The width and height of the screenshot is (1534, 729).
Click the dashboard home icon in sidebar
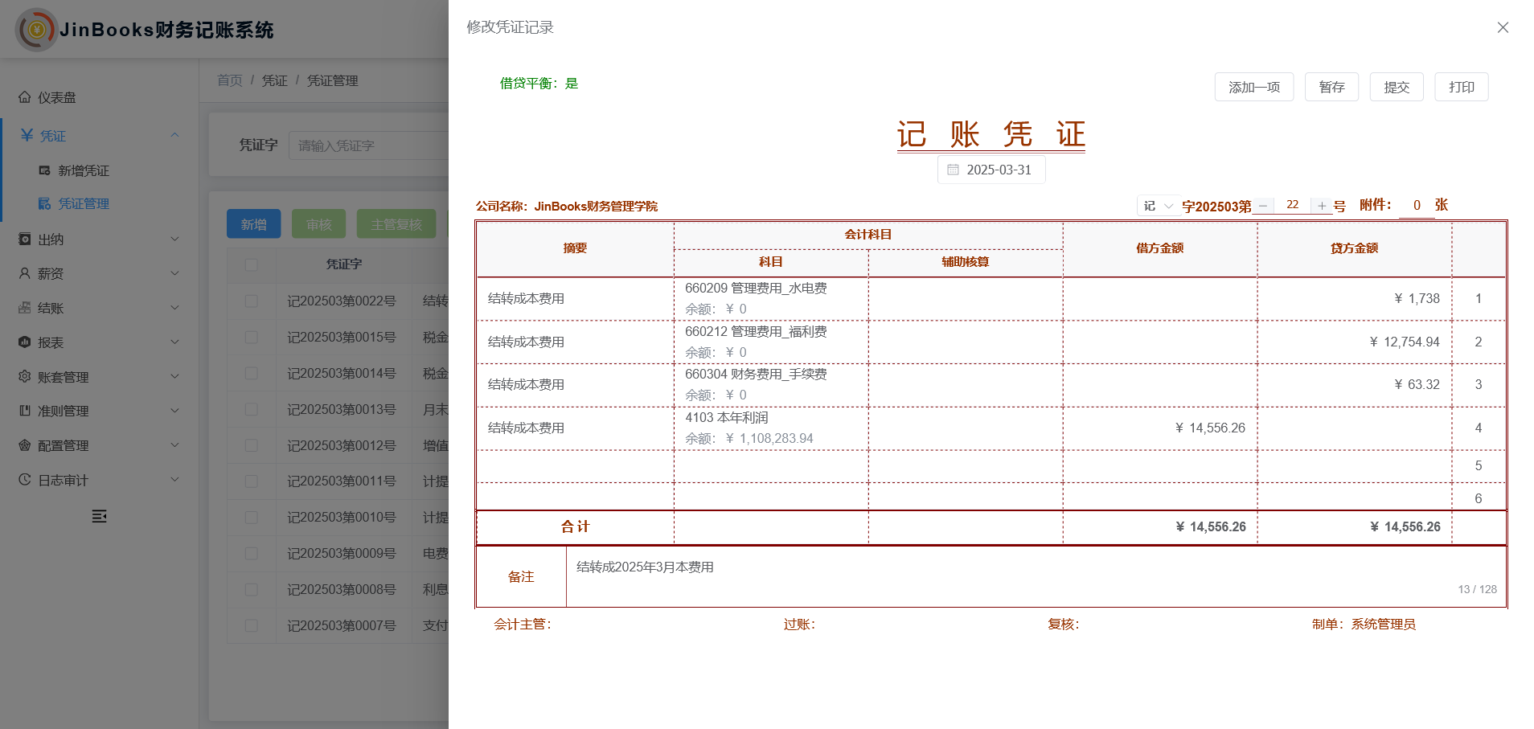[x=25, y=97]
